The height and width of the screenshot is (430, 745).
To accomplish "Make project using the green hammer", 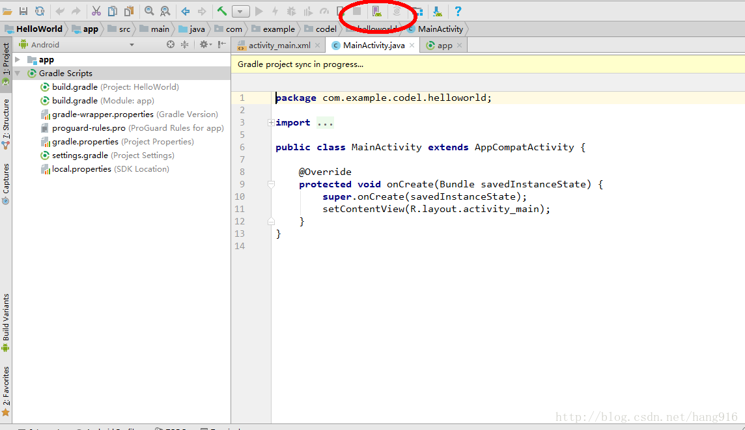I will click(x=222, y=11).
